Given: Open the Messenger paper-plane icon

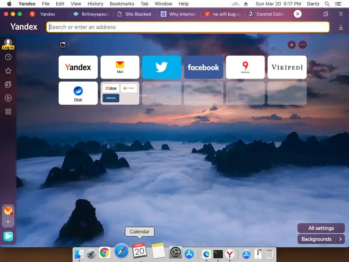Looking at the screenshot, I should point(8,236).
